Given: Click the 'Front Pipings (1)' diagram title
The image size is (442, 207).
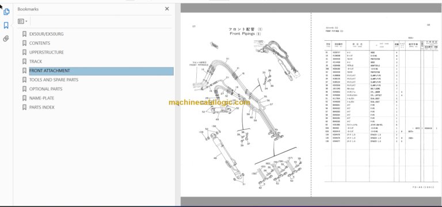Looking at the screenshot, I should click(246, 34).
